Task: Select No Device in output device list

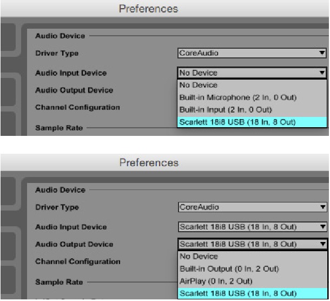Action: 252,257
